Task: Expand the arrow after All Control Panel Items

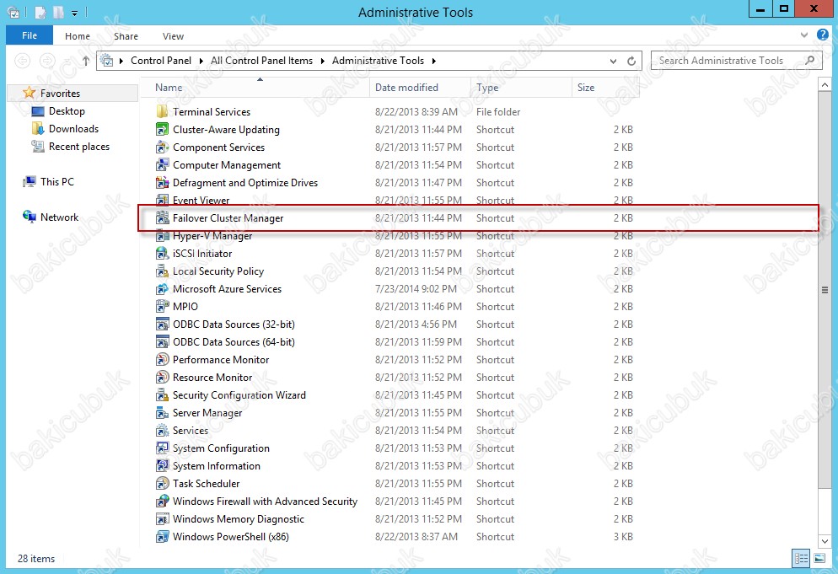Action: [323, 61]
